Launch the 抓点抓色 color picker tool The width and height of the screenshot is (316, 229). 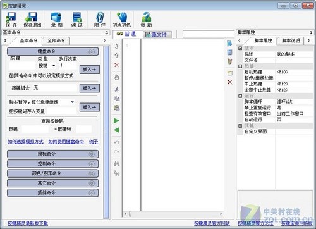pyautogui.click(x=122, y=20)
